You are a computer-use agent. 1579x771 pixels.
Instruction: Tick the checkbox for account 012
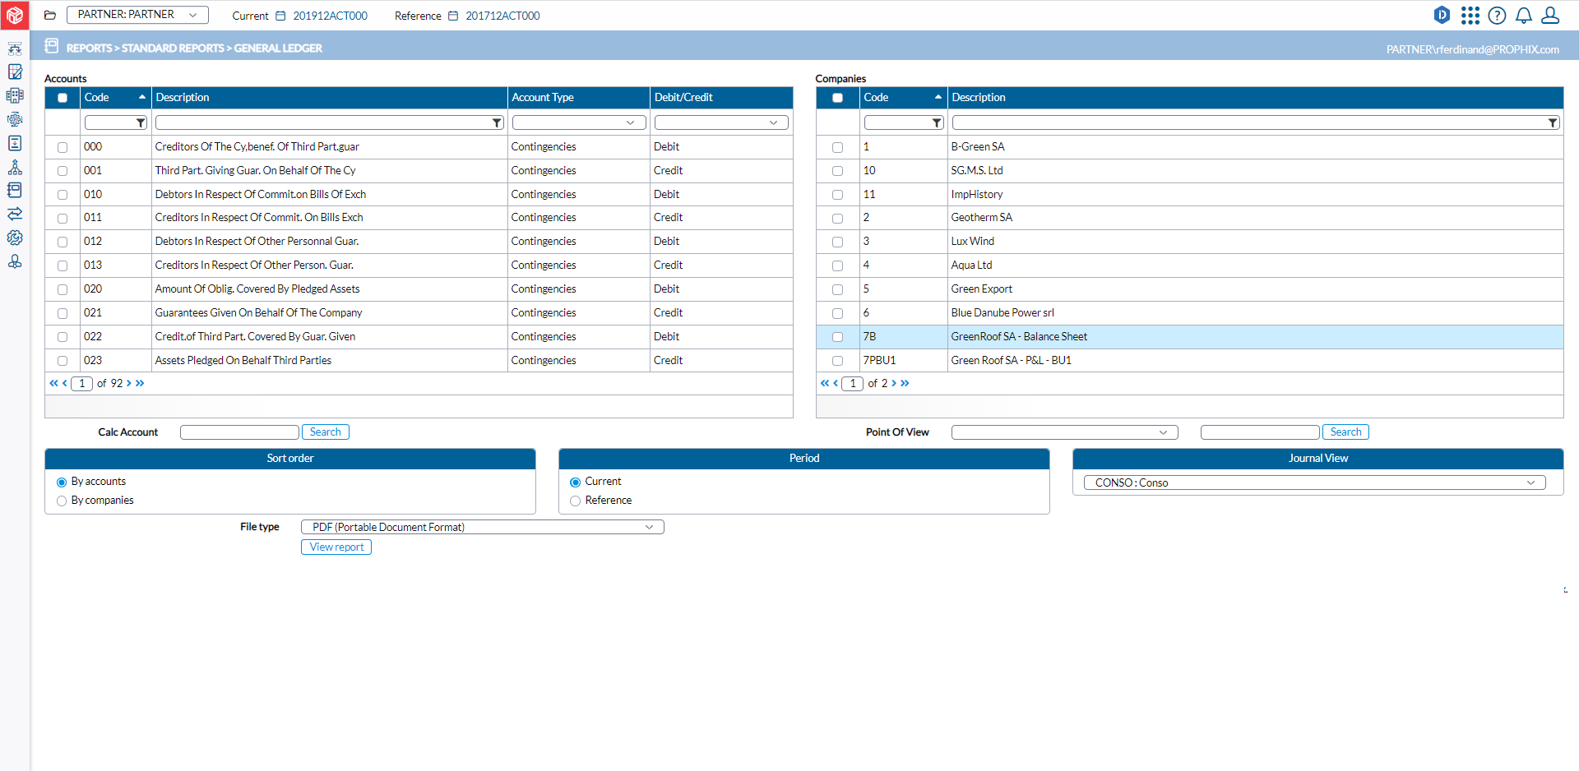(63, 242)
